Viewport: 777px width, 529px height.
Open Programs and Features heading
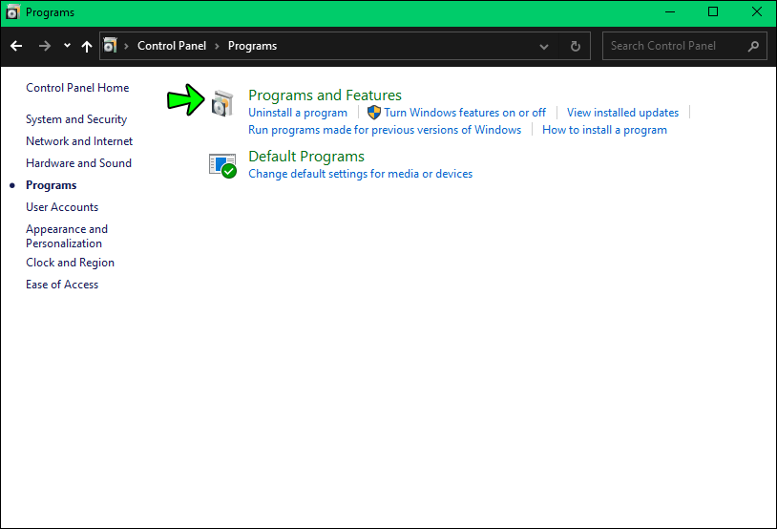[325, 95]
